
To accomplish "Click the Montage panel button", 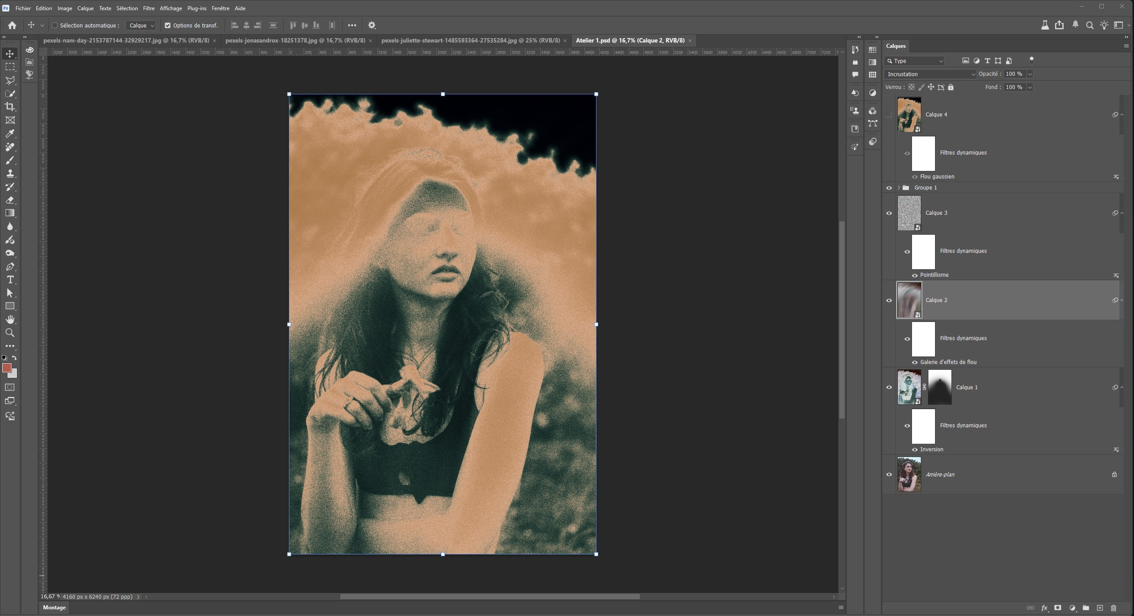I will [x=54, y=608].
